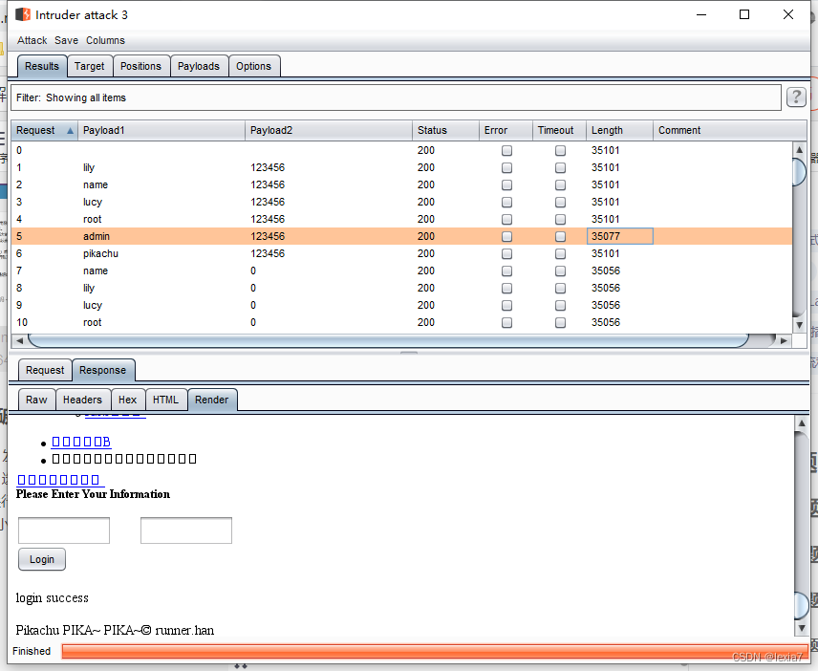Click the Burp Suite logo in title bar
This screenshot has width=818, height=671.
23,14
